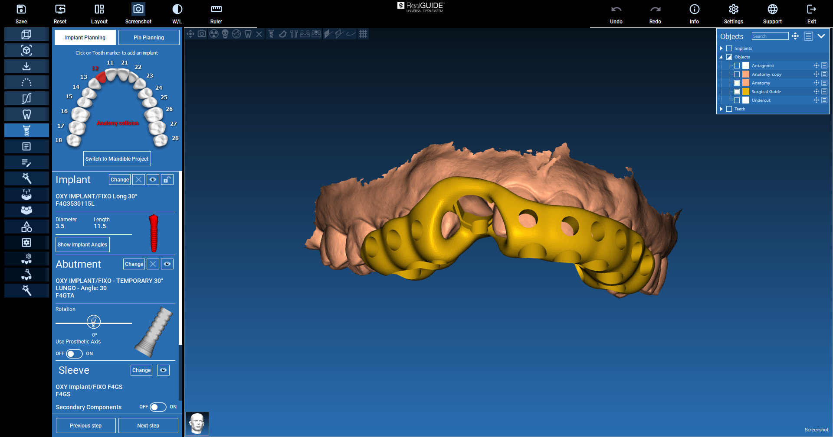Image resolution: width=833 pixels, height=437 pixels.
Task: Select the tooth icon in left sidebar
Action: coord(26,114)
